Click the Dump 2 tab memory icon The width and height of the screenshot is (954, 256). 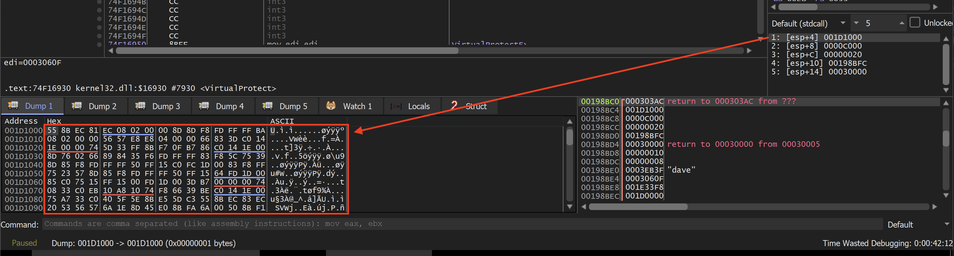(77, 106)
